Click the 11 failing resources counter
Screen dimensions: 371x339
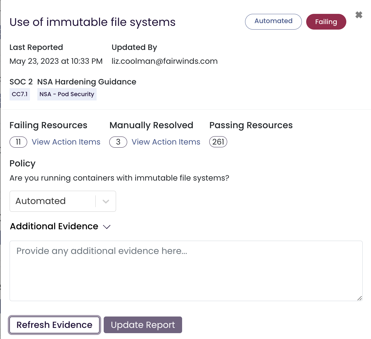(x=18, y=142)
